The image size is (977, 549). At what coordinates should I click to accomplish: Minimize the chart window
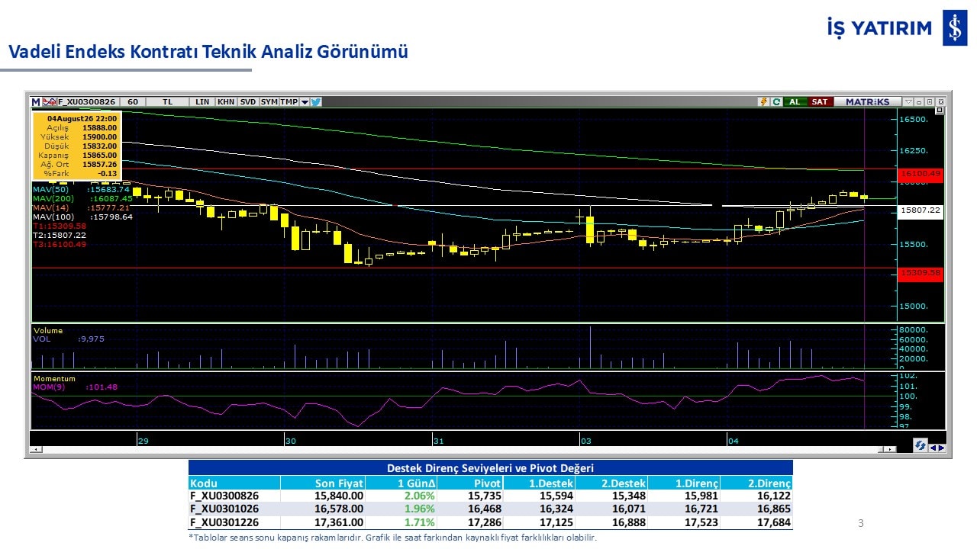919,101
